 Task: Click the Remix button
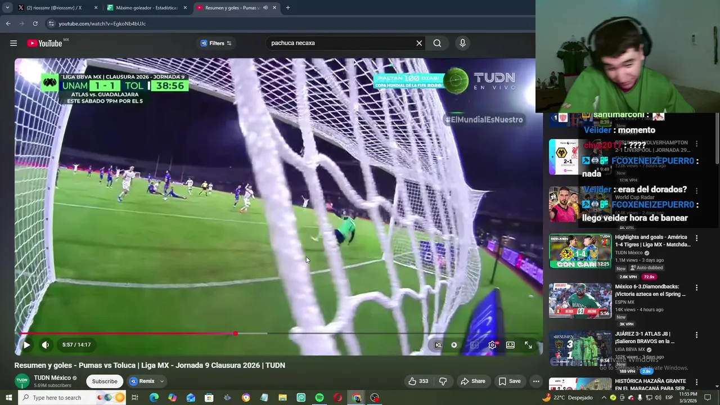coord(143,381)
